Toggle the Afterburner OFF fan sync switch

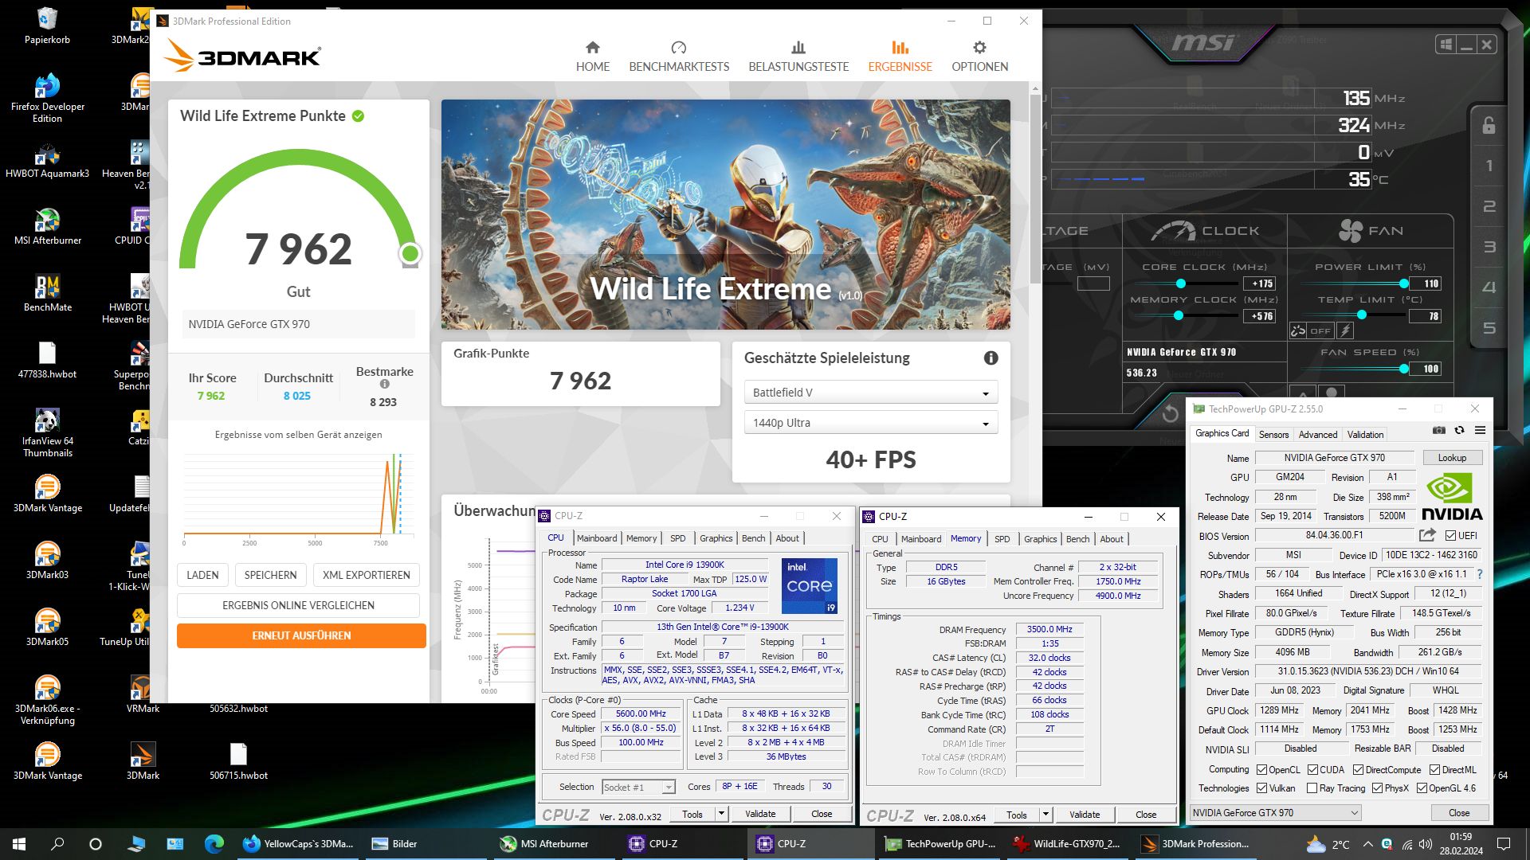1320,330
